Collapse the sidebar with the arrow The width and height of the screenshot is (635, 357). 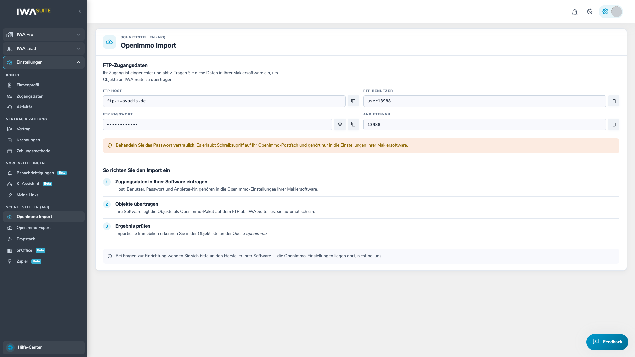tap(80, 12)
